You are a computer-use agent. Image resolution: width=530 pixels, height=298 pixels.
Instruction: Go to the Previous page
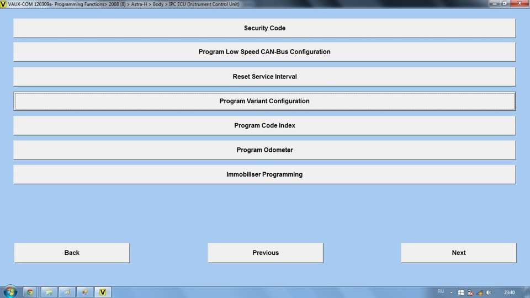[x=266, y=253]
